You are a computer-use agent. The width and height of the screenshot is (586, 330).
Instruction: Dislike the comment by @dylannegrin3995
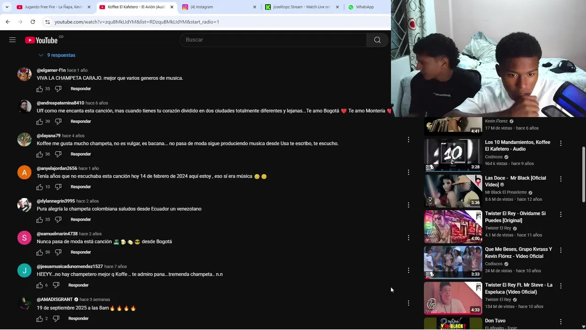[58, 220]
